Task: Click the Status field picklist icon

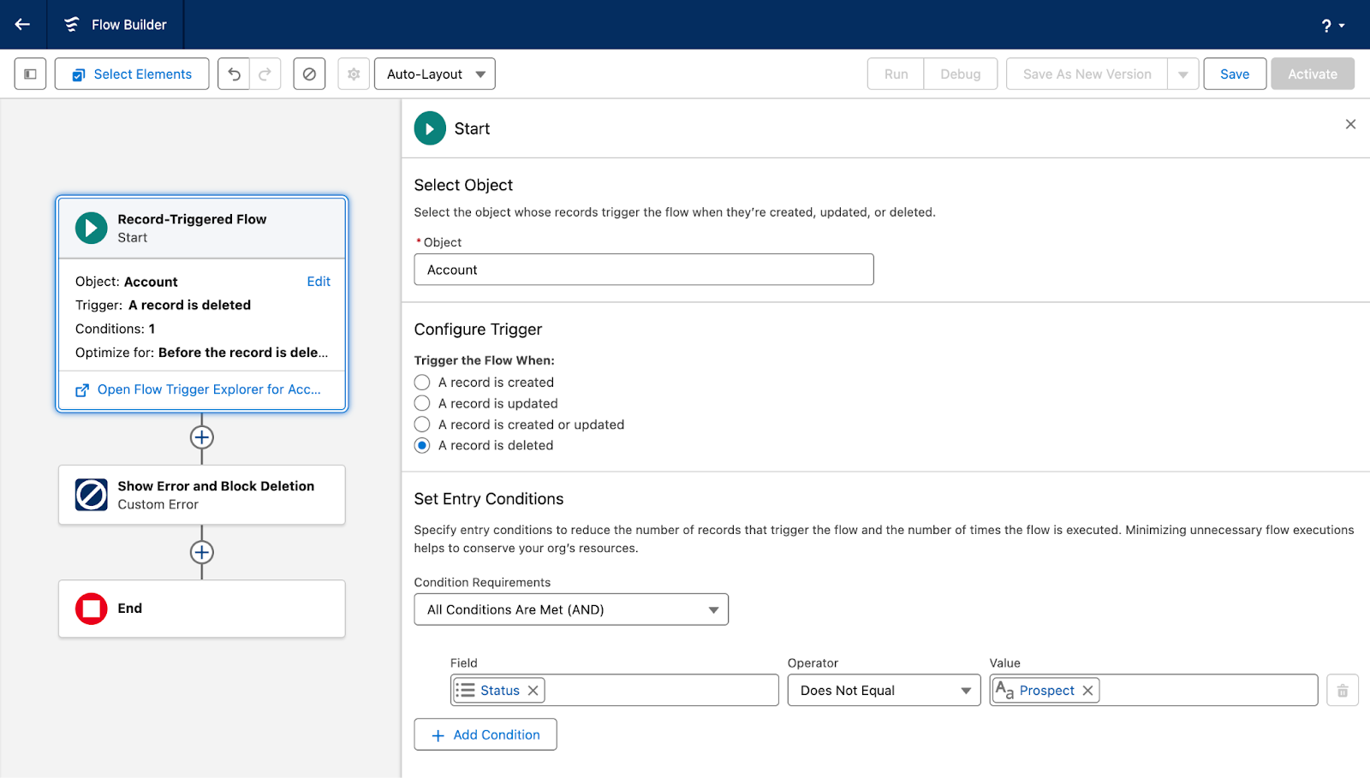Action: point(465,690)
